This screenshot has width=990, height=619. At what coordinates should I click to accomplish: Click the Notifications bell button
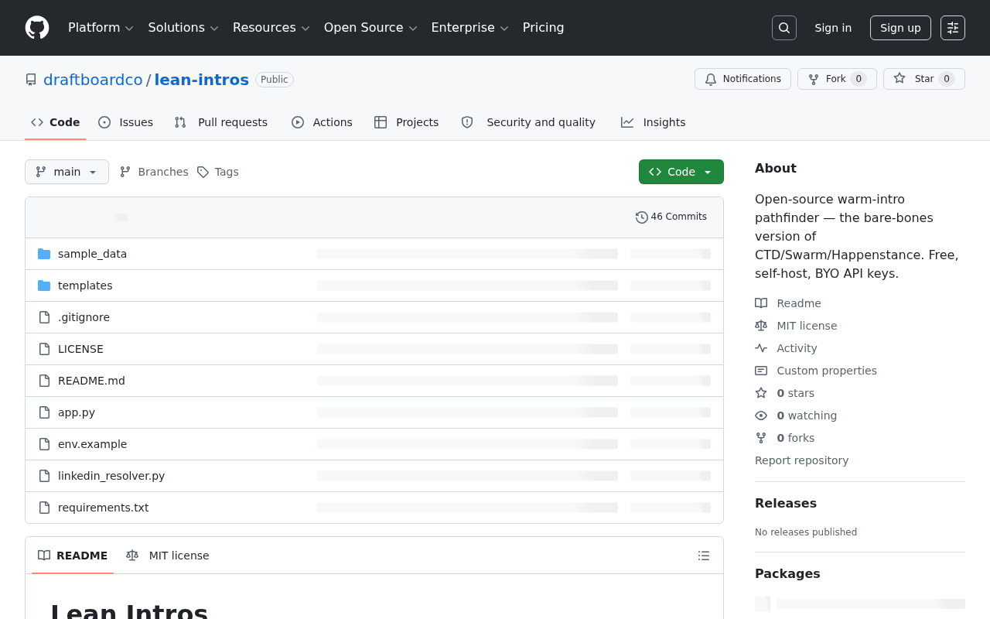[x=742, y=79]
